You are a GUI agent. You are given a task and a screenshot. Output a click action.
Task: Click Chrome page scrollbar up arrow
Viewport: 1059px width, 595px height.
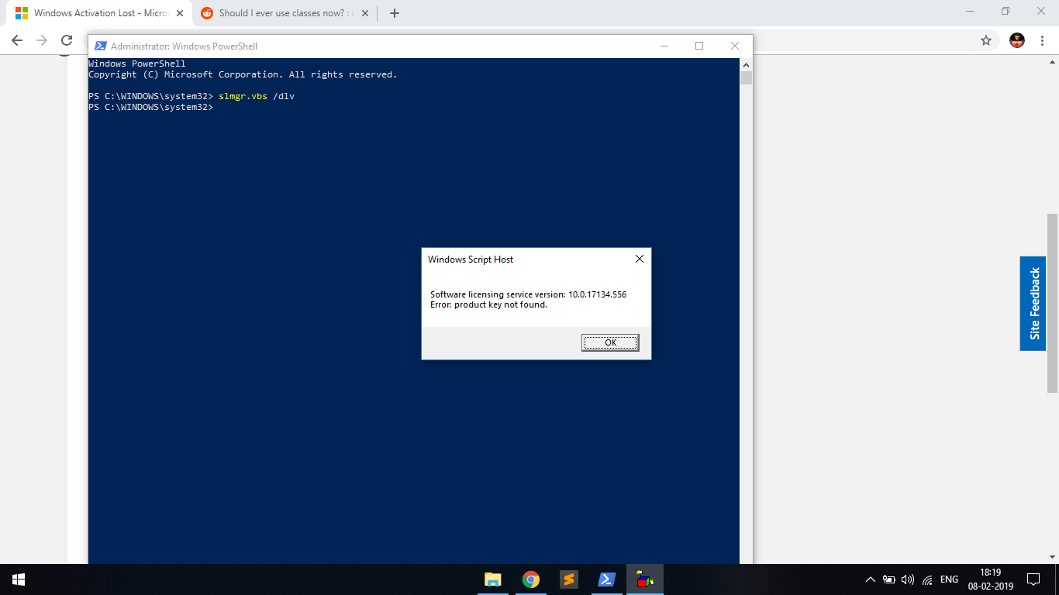point(1053,62)
